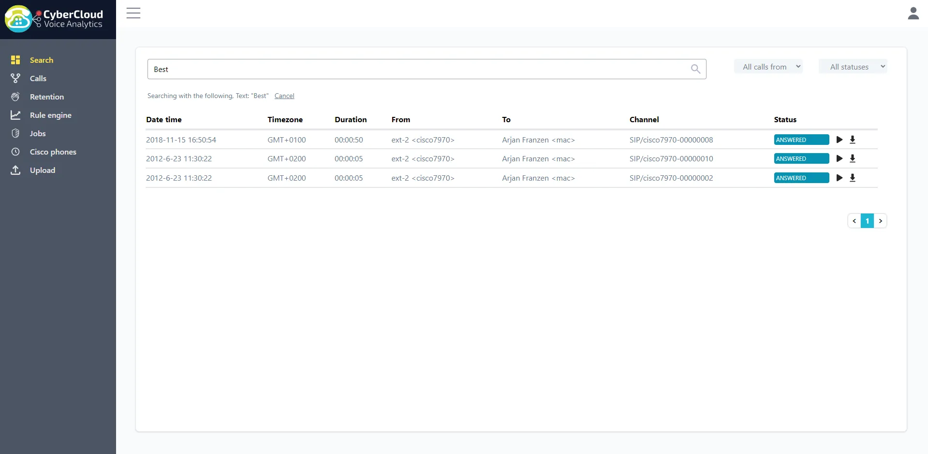This screenshot has height=454, width=928.
Task: Click the Cisco phones clock icon
Action: pyautogui.click(x=15, y=152)
